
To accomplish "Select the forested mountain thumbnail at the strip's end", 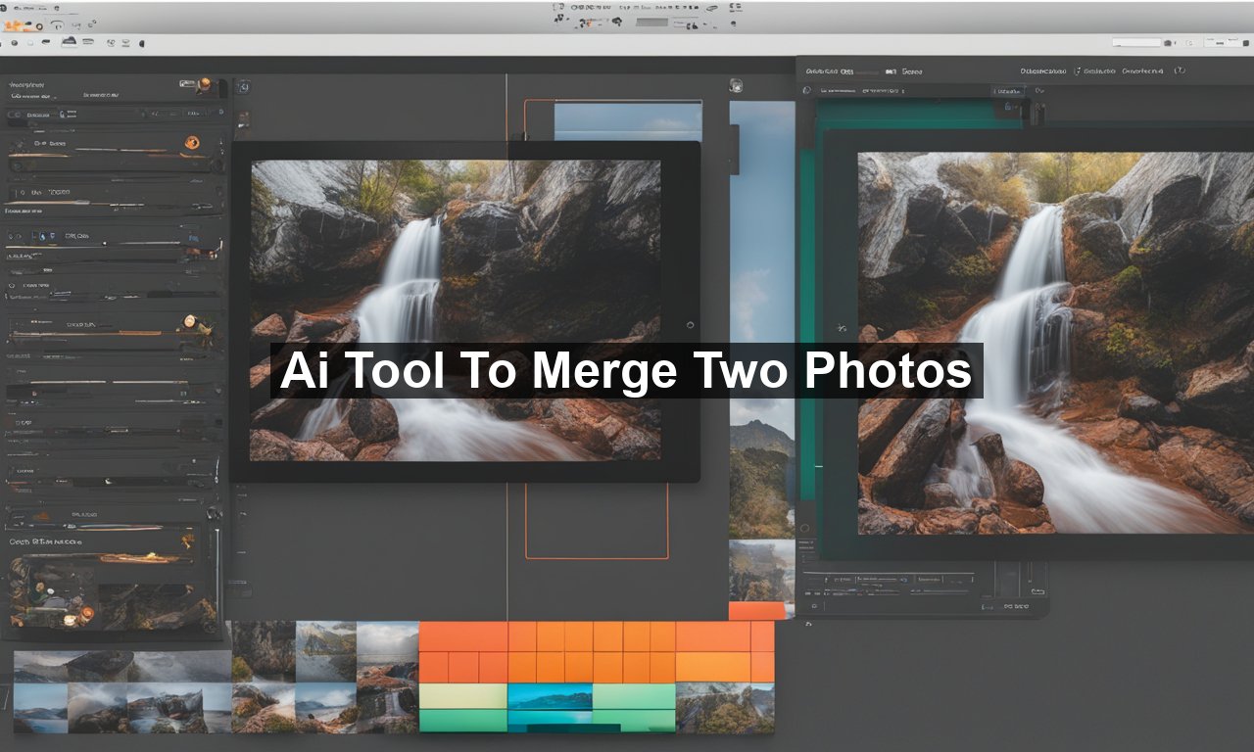I will 725,707.
